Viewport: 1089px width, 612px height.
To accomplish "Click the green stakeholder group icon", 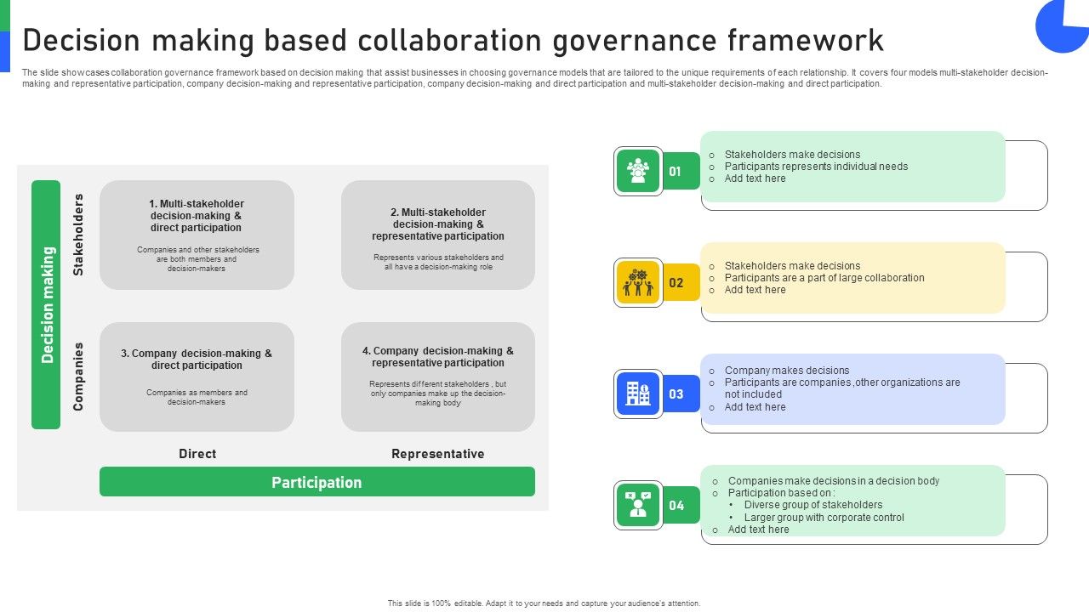I will 638,171.
